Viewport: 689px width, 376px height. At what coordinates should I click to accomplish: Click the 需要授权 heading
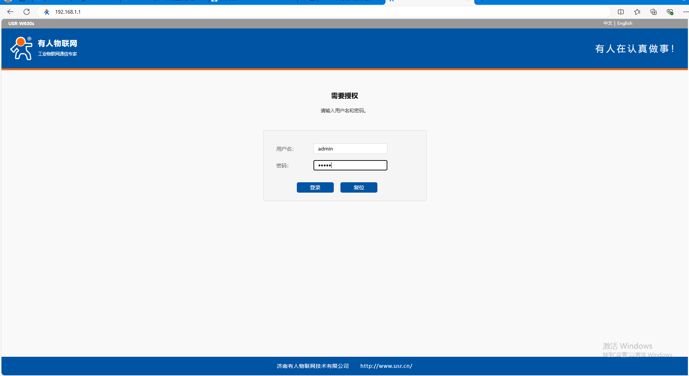(344, 96)
